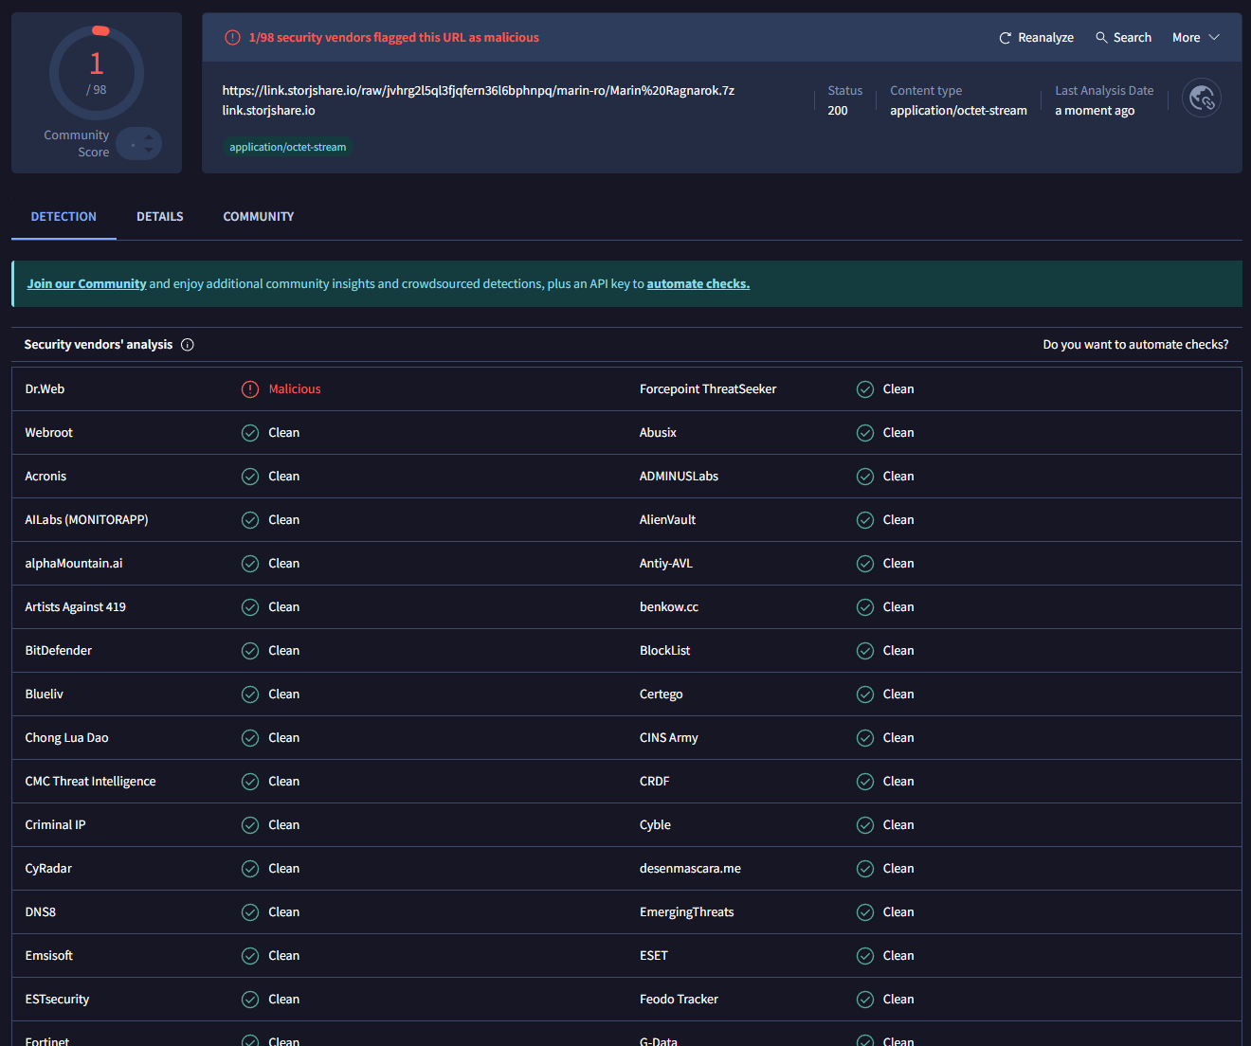Click the Clean check icon beside Feodo Tracker
This screenshot has height=1046, width=1251.
pos(864,999)
